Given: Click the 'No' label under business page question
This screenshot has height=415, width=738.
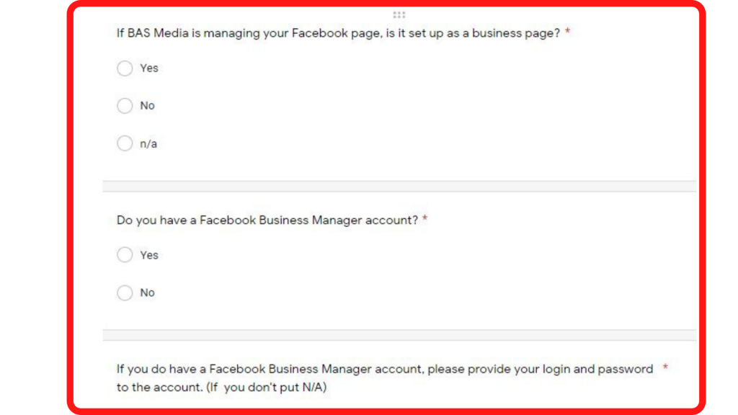Looking at the screenshot, I should (x=148, y=106).
